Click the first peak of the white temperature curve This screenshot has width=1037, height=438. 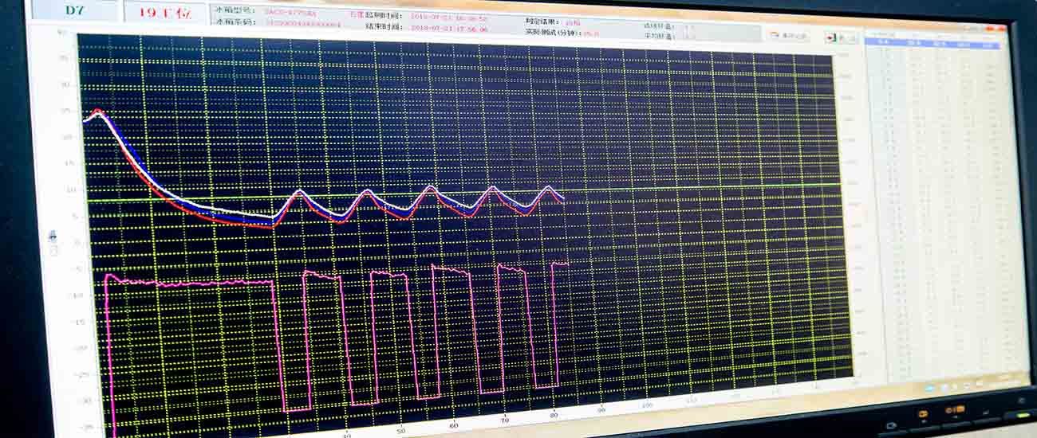pos(97,115)
